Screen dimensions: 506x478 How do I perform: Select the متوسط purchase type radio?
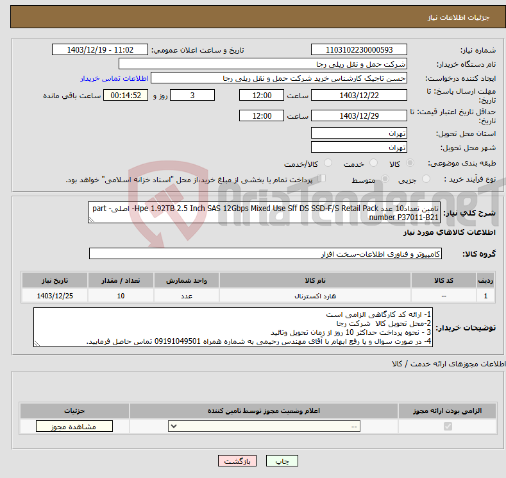tap(385, 179)
